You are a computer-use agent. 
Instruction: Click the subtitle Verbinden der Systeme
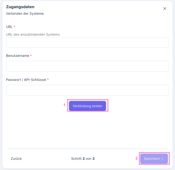pyautogui.click(x=25, y=14)
